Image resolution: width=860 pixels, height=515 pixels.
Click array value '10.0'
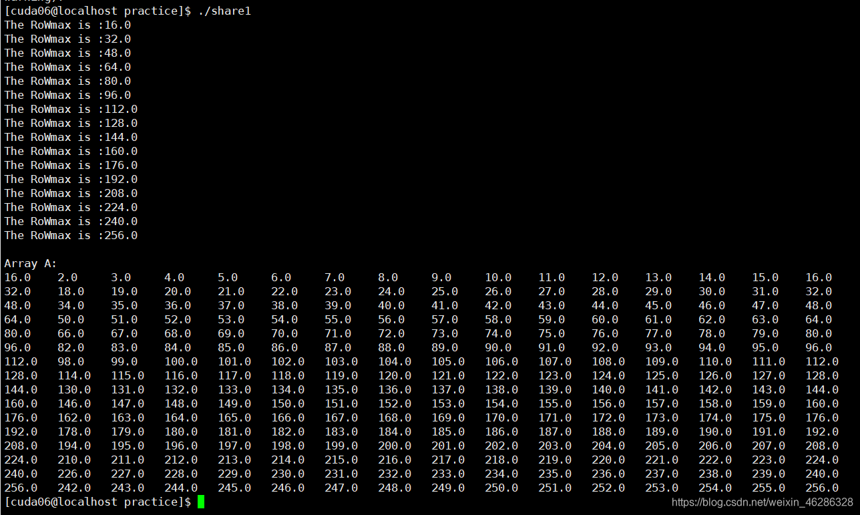click(x=498, y=278)
